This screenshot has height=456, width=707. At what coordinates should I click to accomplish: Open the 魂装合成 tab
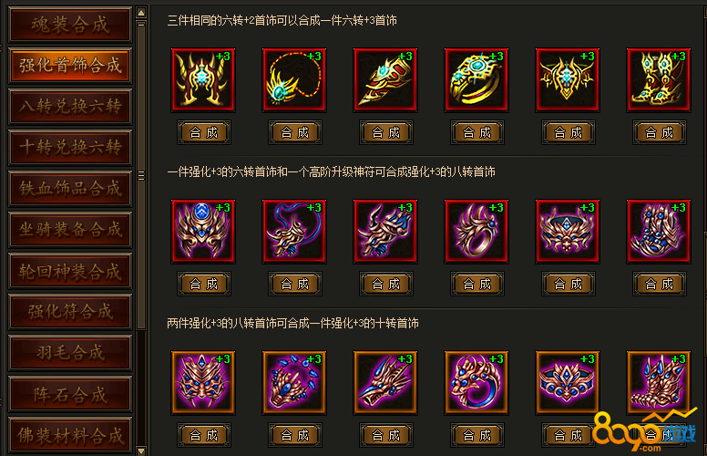pyautogui.click(x=70, y=25)
